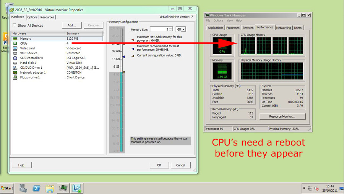Click the Hardware column header
The image size is (344, 194).
(x=38, y=34)
